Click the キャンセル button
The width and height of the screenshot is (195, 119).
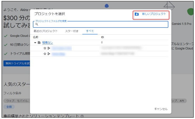(161, 109)
